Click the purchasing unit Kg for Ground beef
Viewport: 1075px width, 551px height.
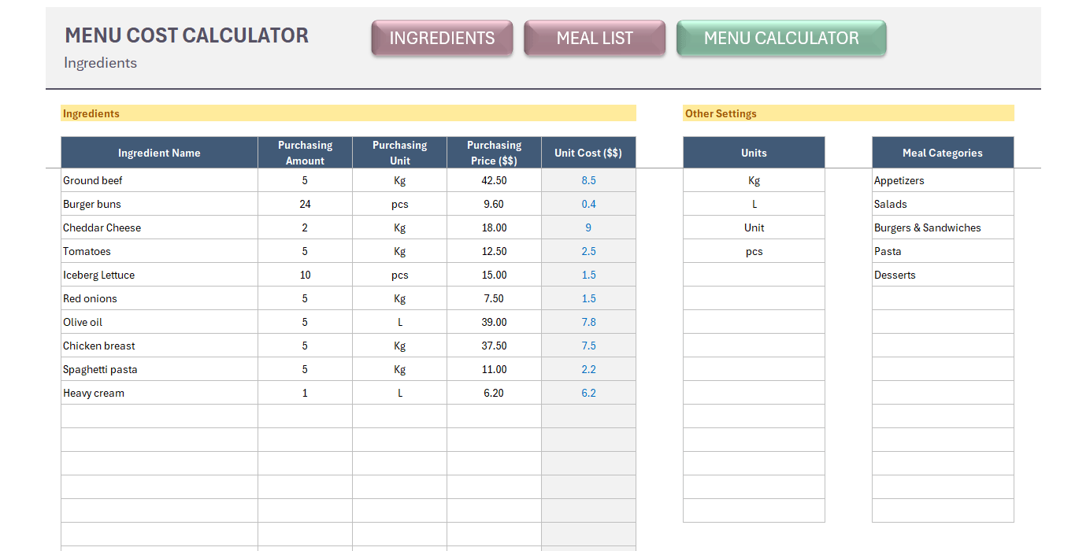pos(399,180)
